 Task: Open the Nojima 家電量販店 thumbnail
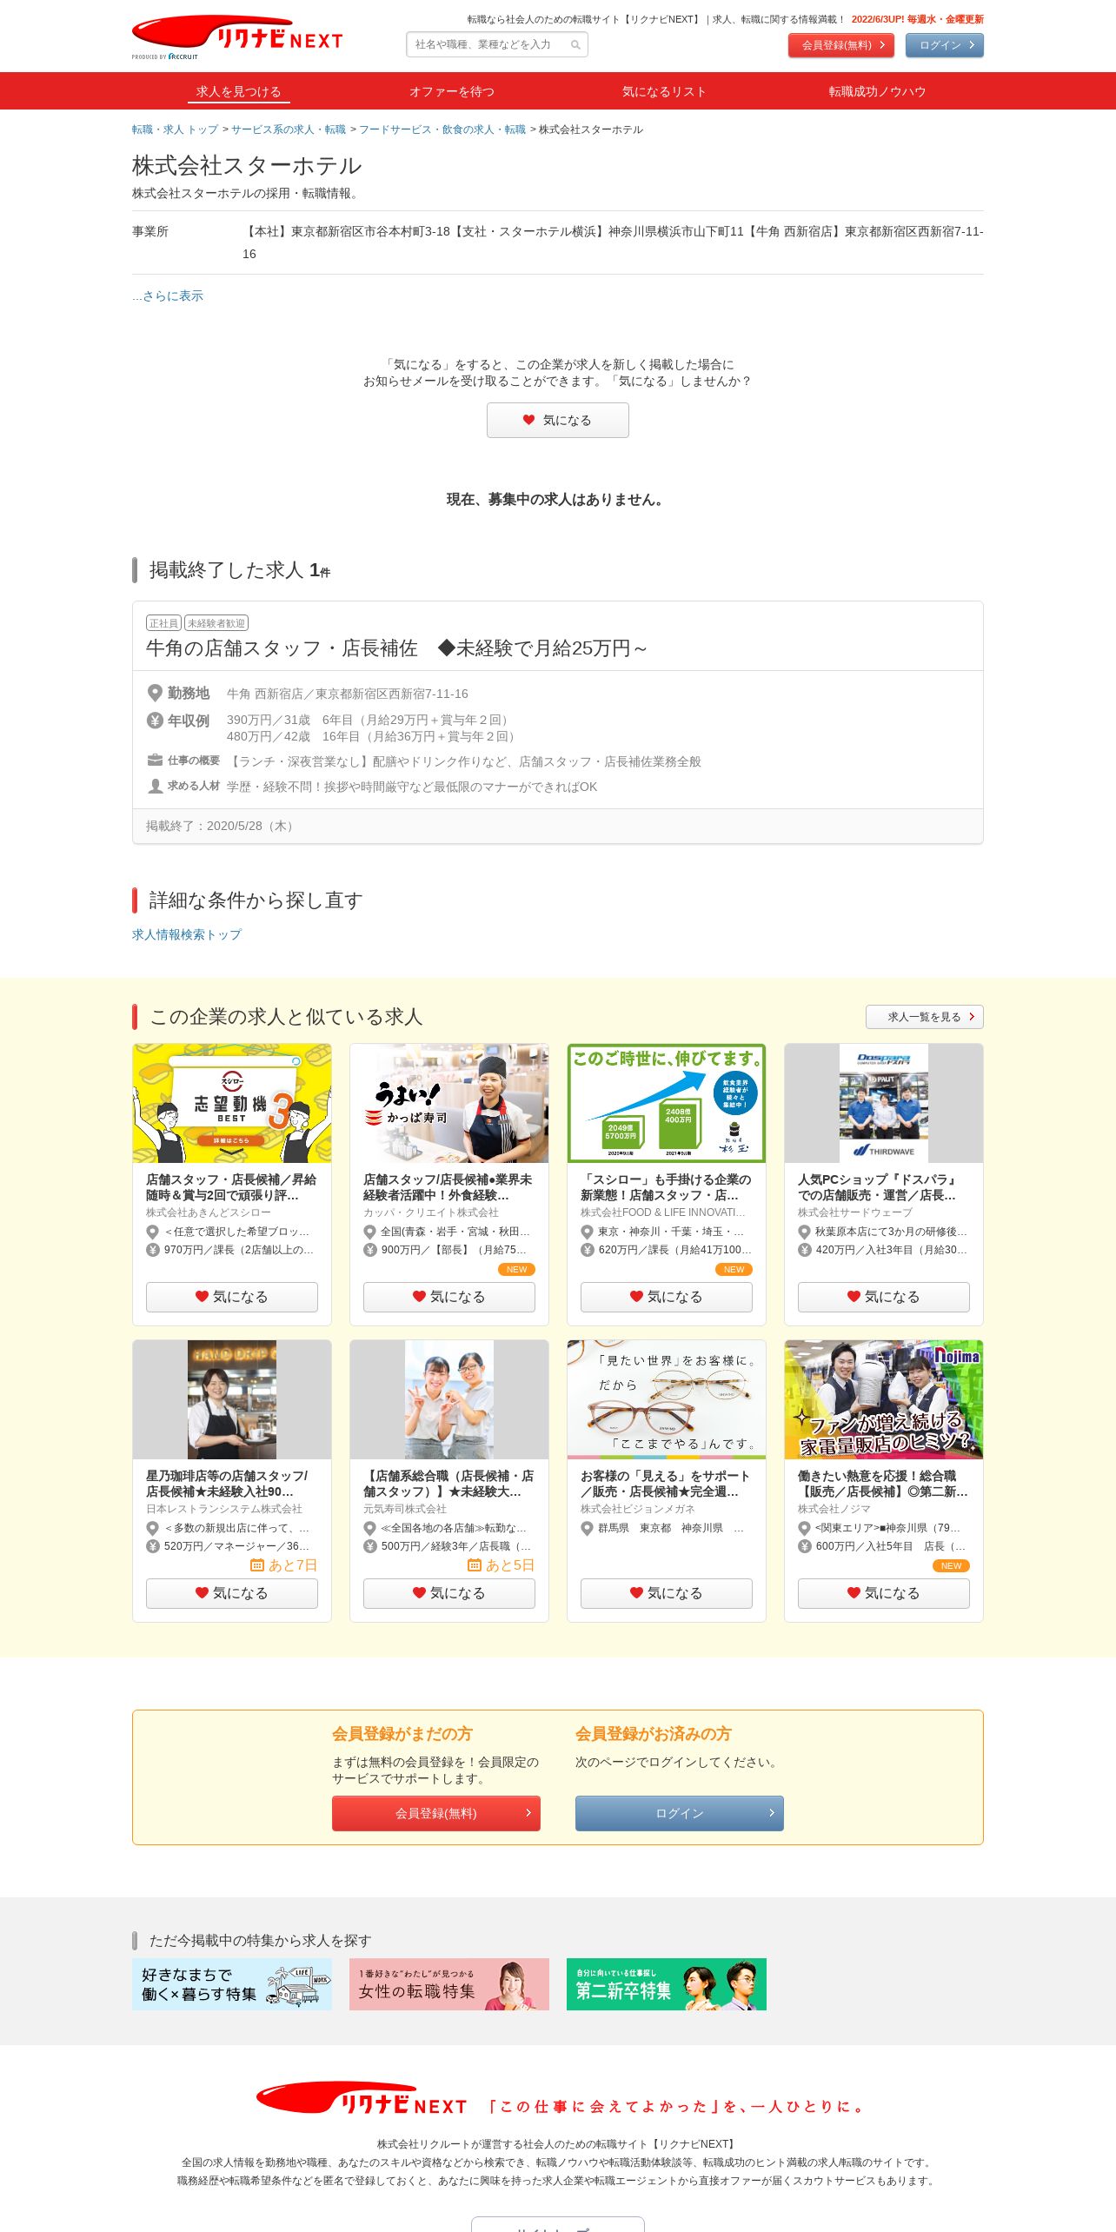(884, 1399)
